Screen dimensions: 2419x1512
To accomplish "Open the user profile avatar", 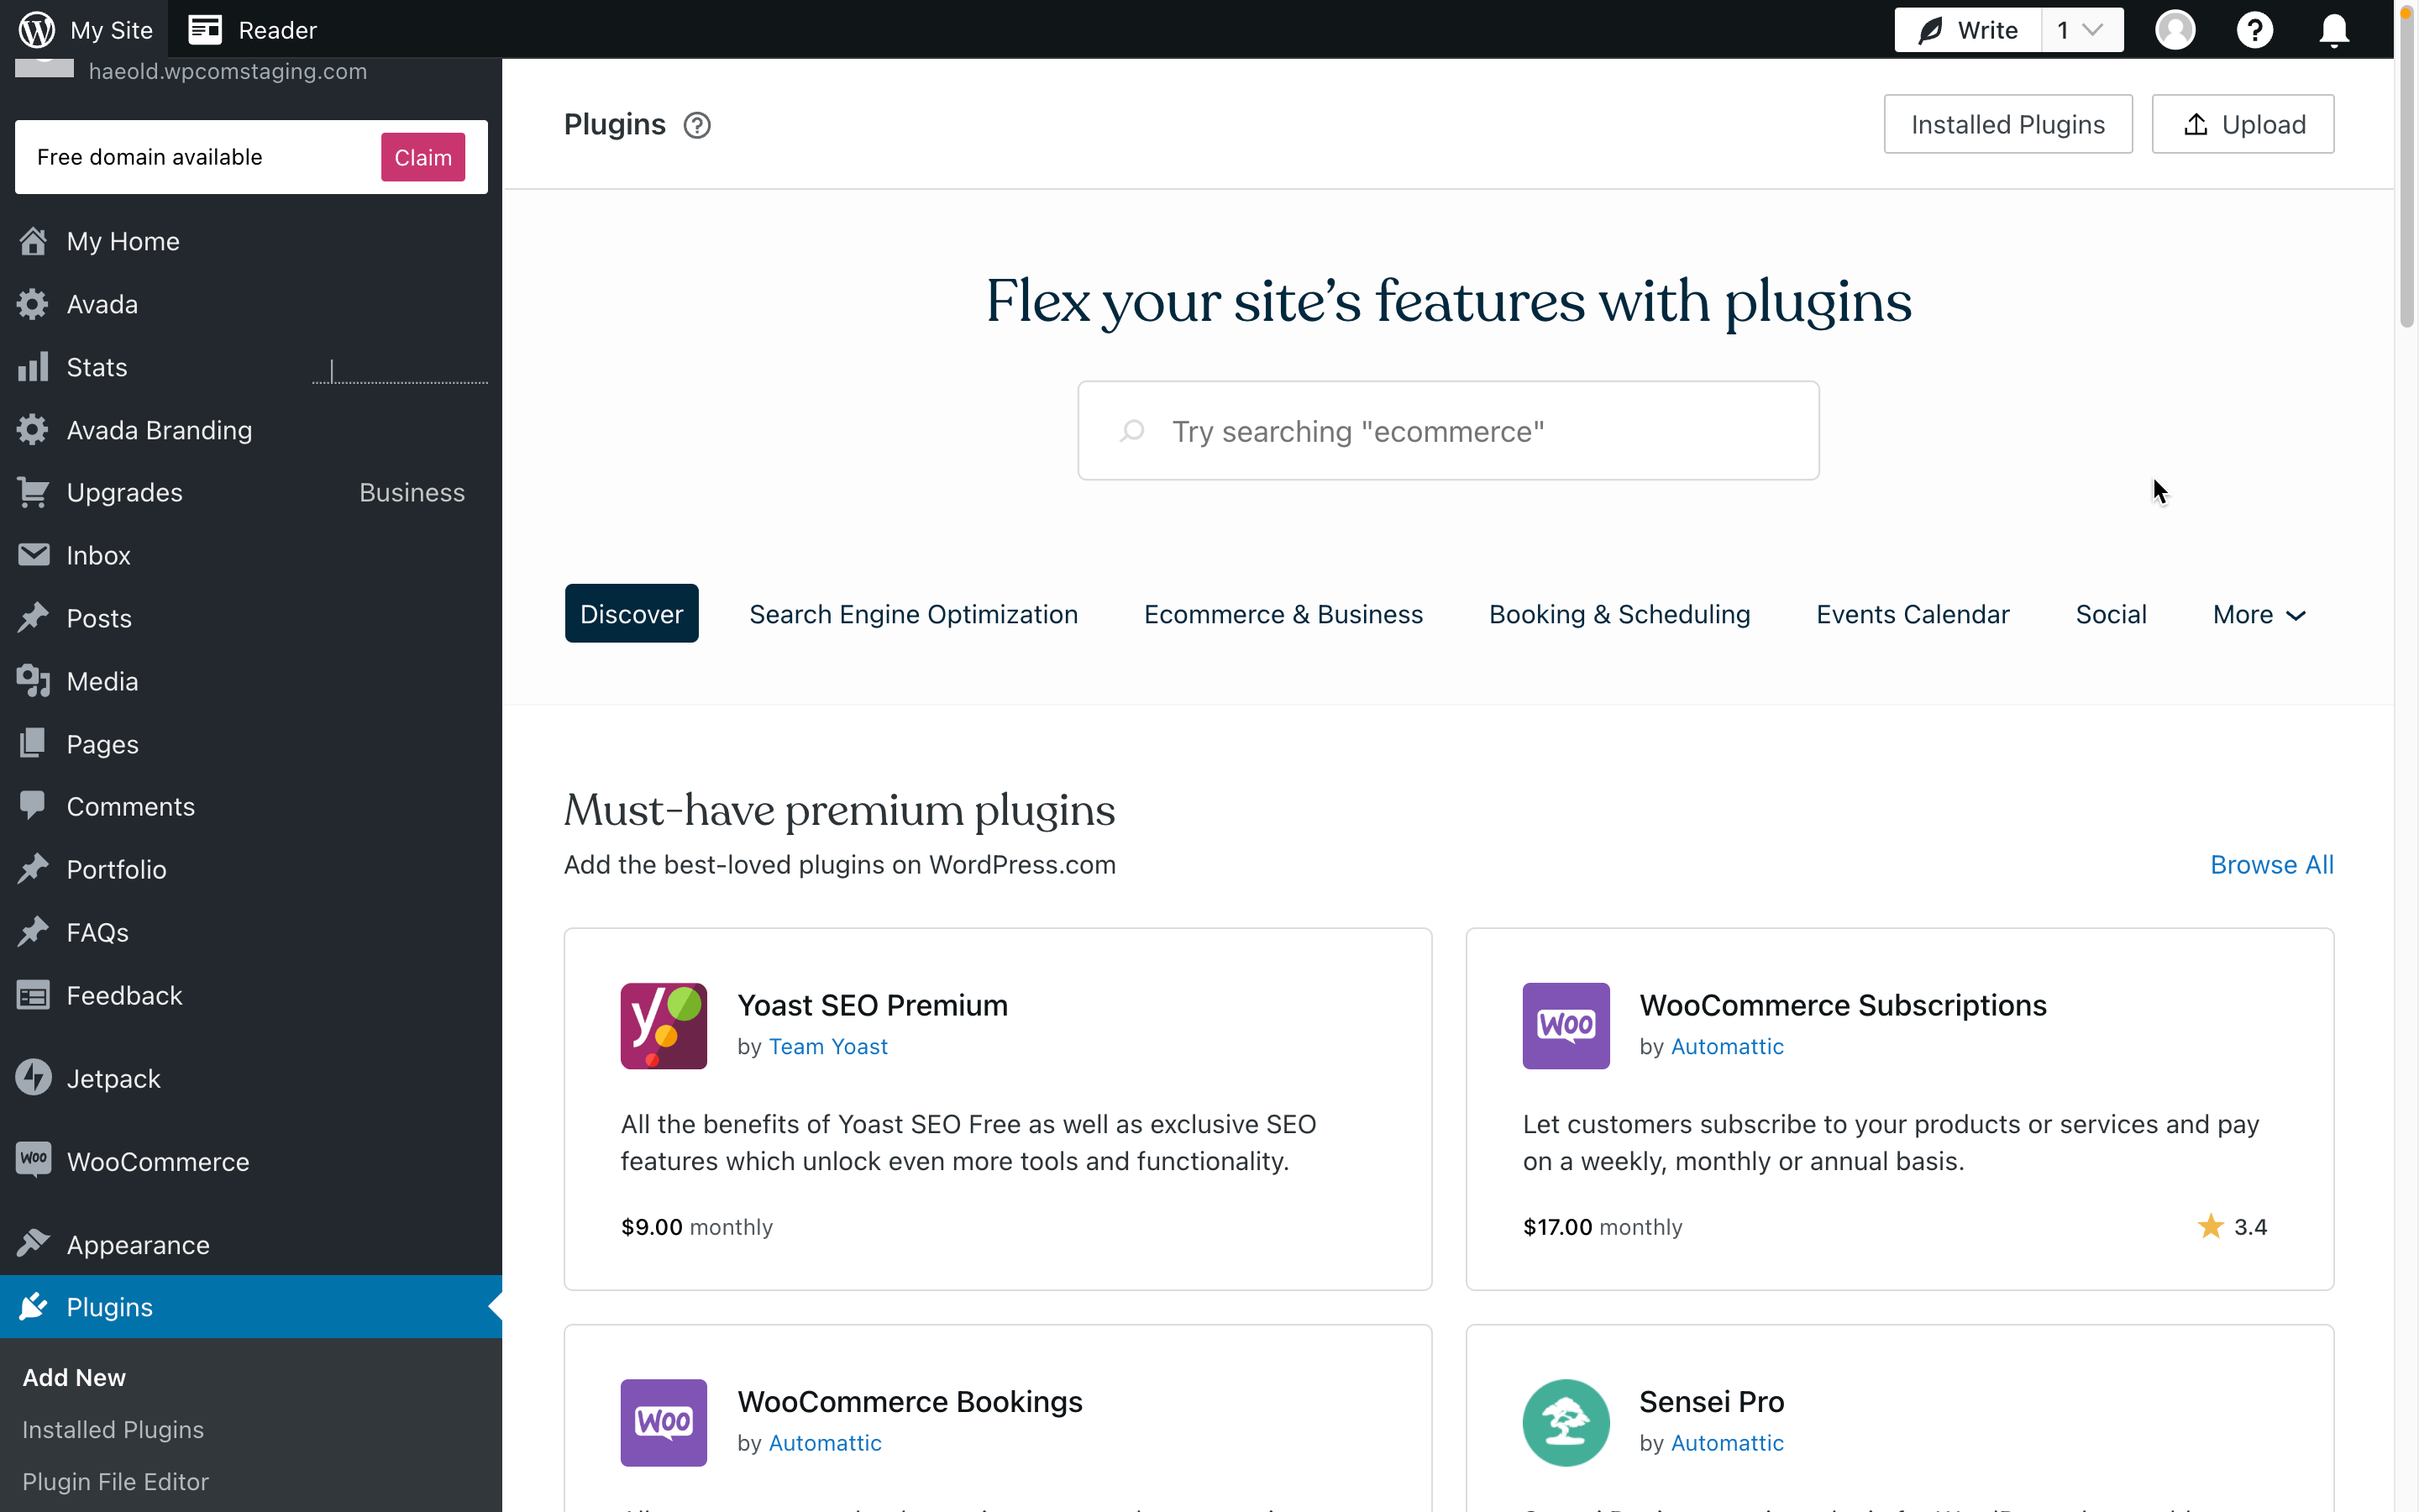I will click(x=2175, y=30).
